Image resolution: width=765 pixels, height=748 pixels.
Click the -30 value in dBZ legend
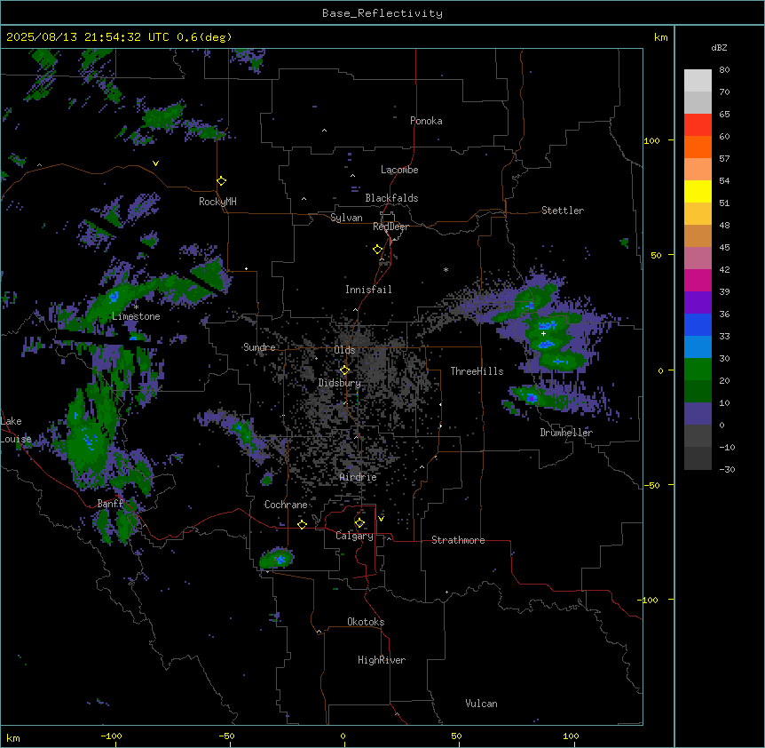[727, 470]
